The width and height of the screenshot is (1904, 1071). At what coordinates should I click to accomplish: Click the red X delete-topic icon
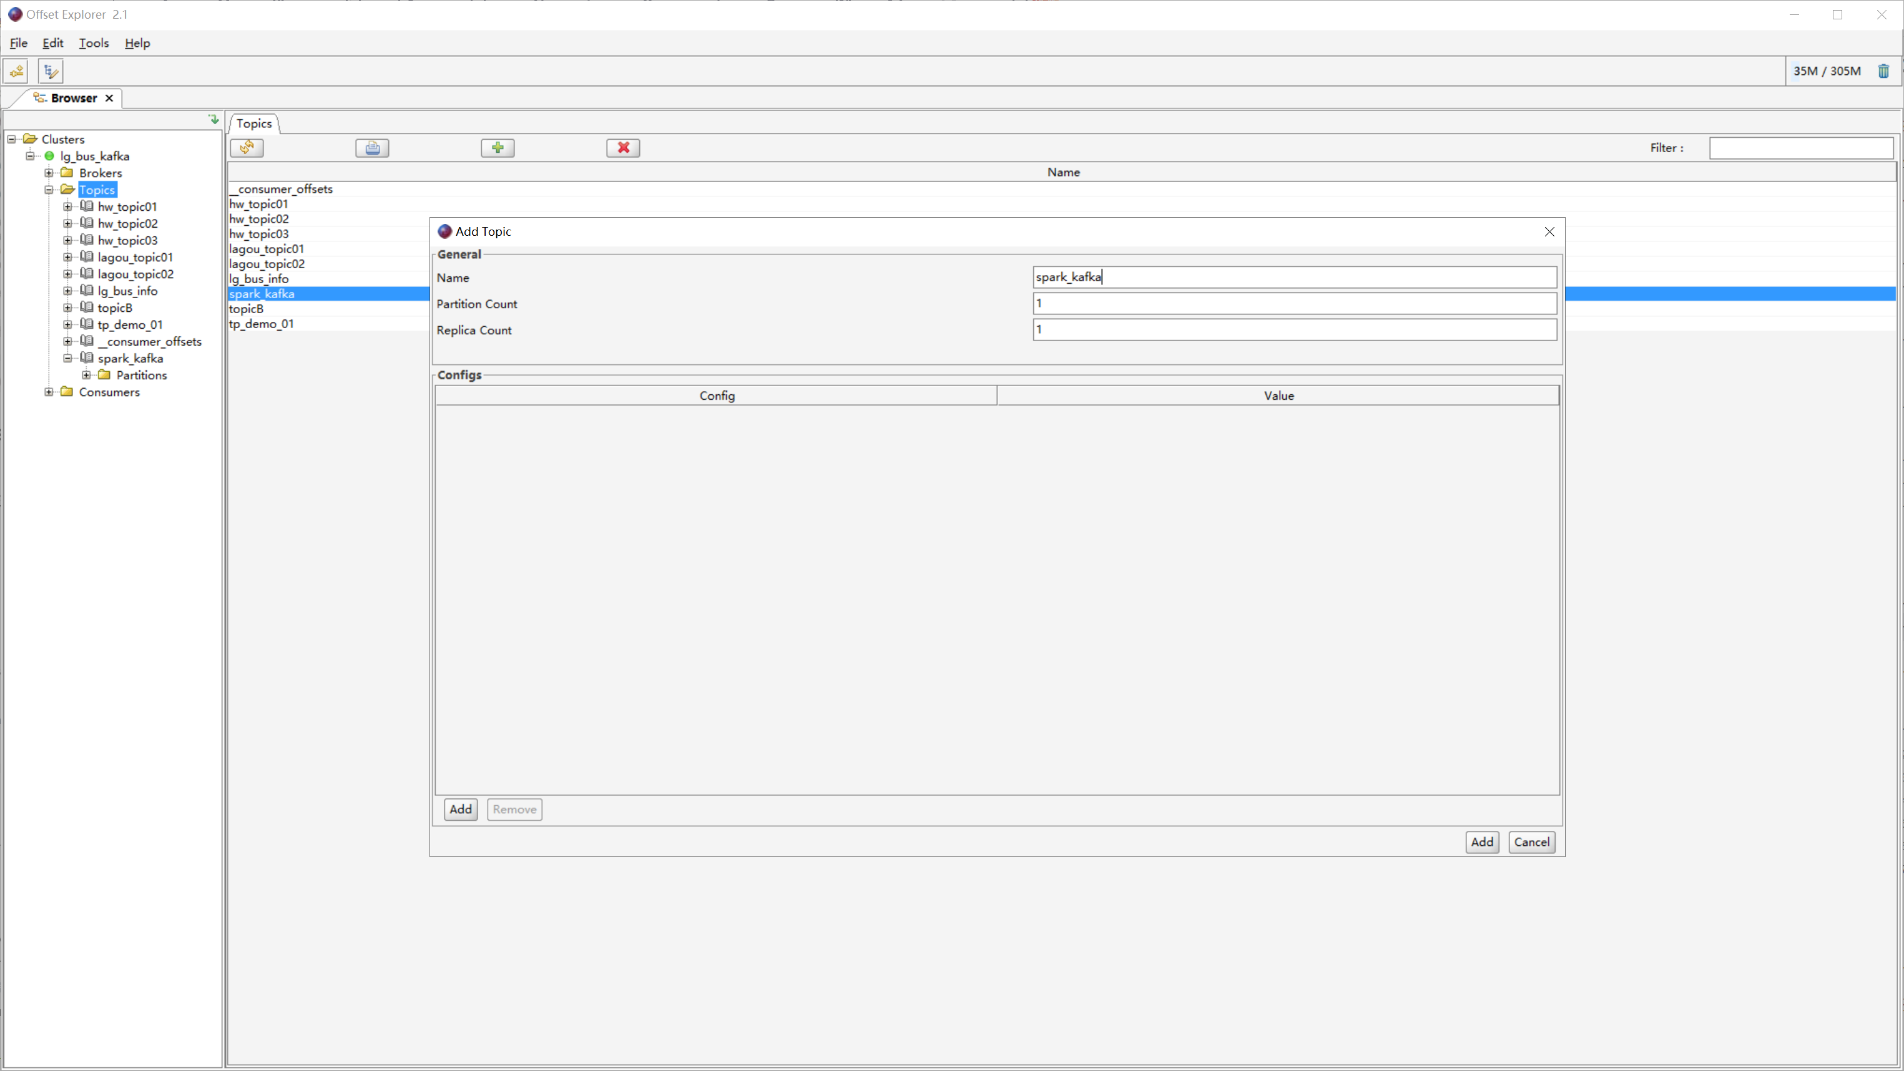pos(623,148)
